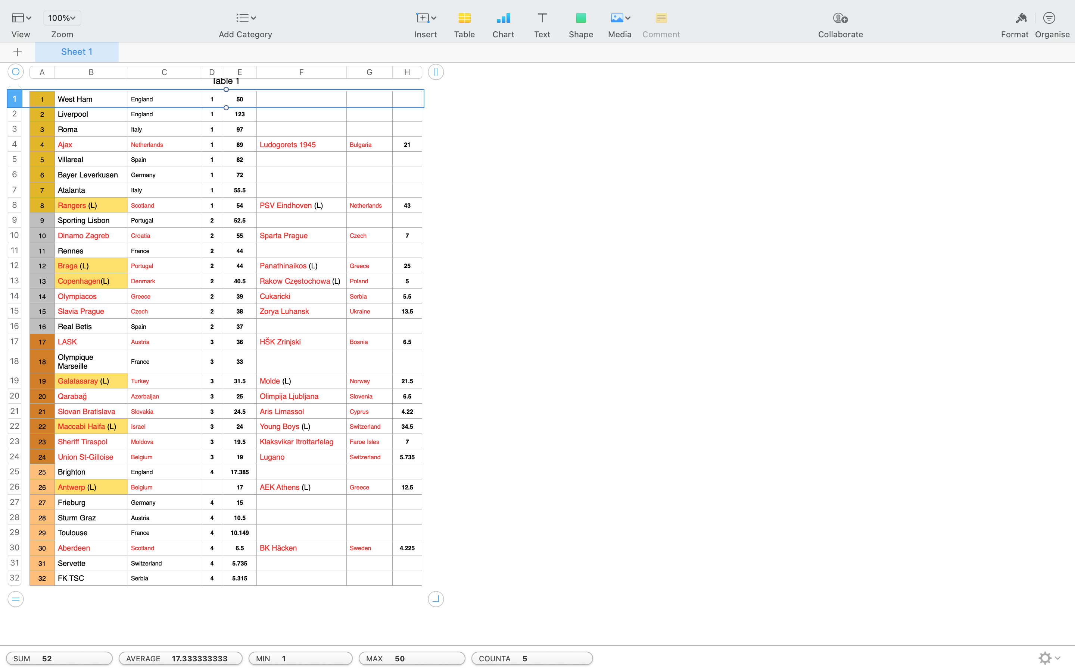Click the SUM value pill
This screenshot has width=1075, height=671.
pyautogui.click(x=59, y=659)
